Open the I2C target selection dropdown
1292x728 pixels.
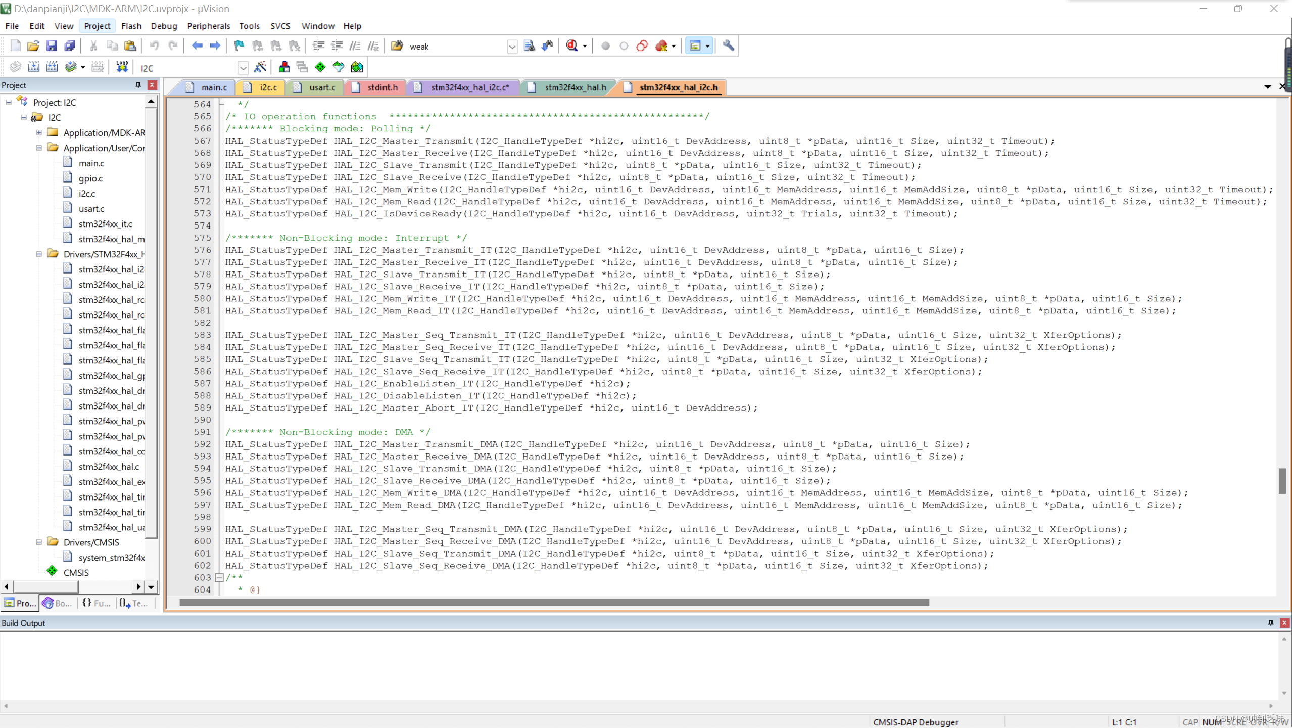coord(243,68)
